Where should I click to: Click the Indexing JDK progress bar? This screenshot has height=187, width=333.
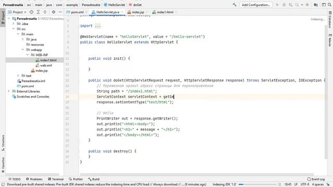pyautogui.click(x=258, y=184)
